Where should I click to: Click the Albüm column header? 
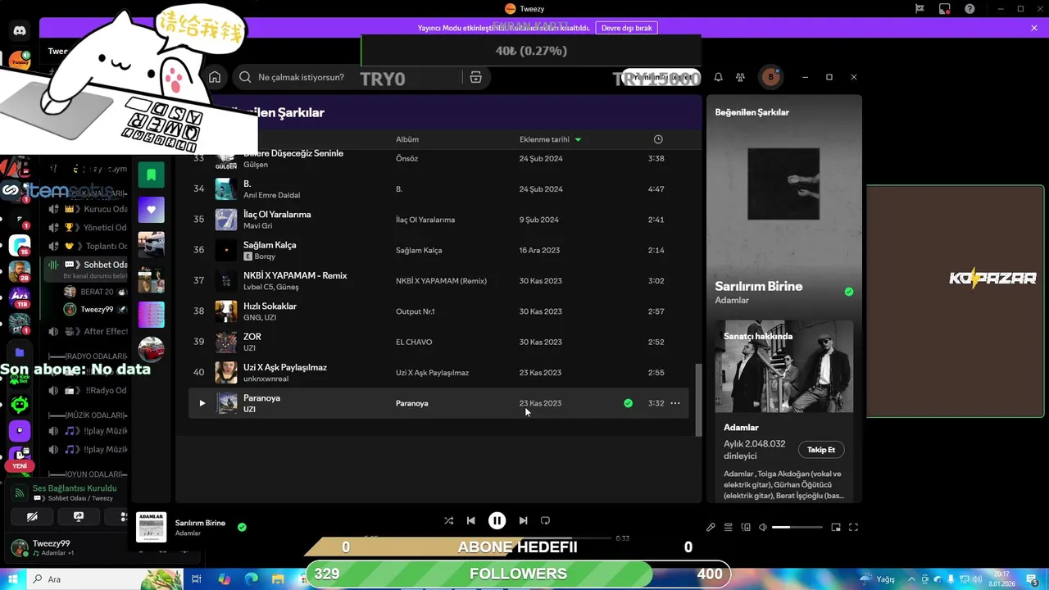point(407,139)
